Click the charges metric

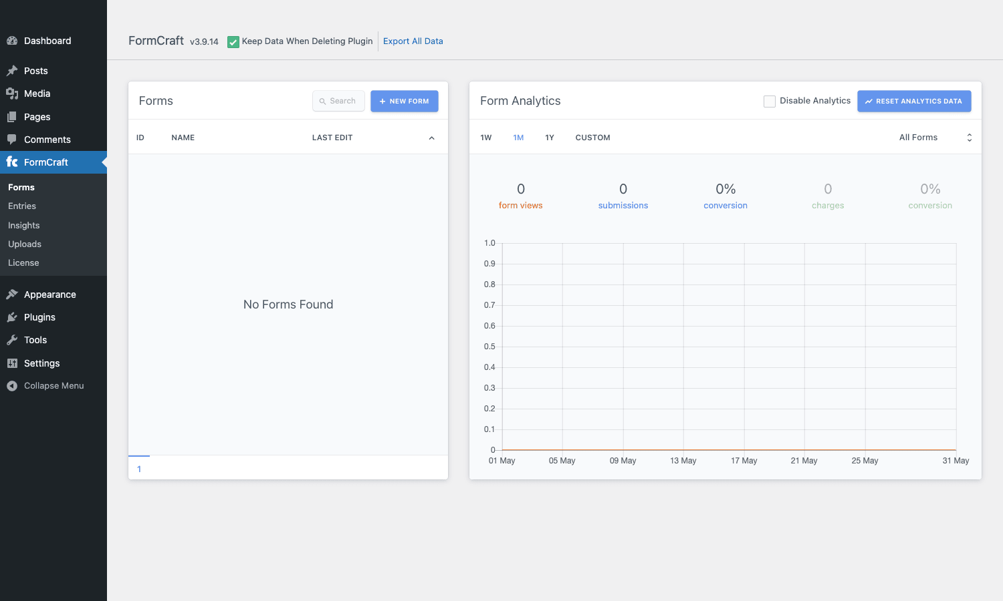coord(828,196)
